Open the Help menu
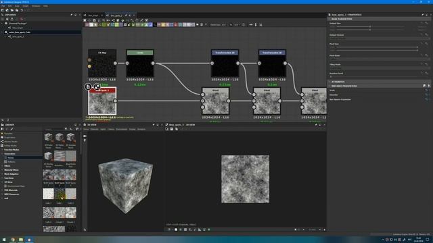The width and height of the screenshot is (433, 243). coord(45,6)
